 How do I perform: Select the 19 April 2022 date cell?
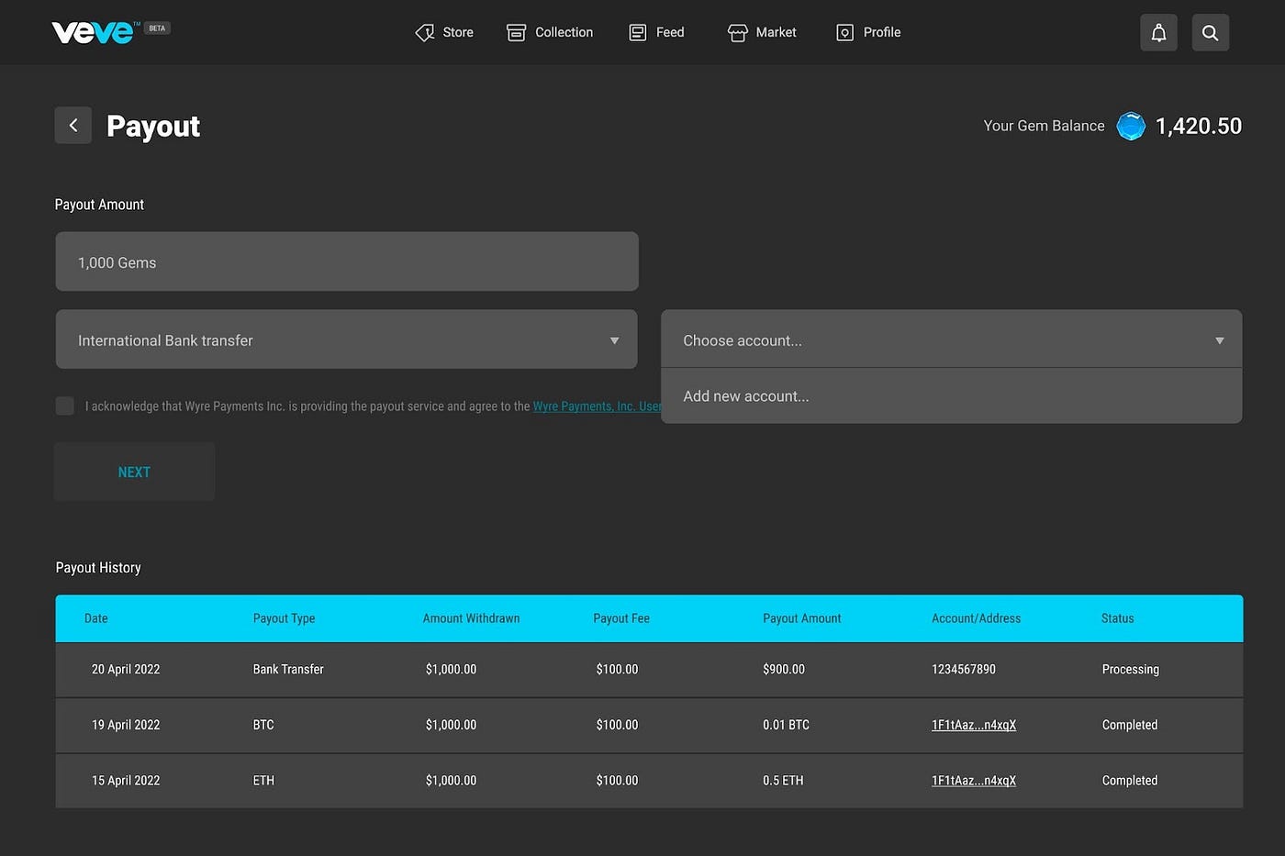tap(126, 725)
